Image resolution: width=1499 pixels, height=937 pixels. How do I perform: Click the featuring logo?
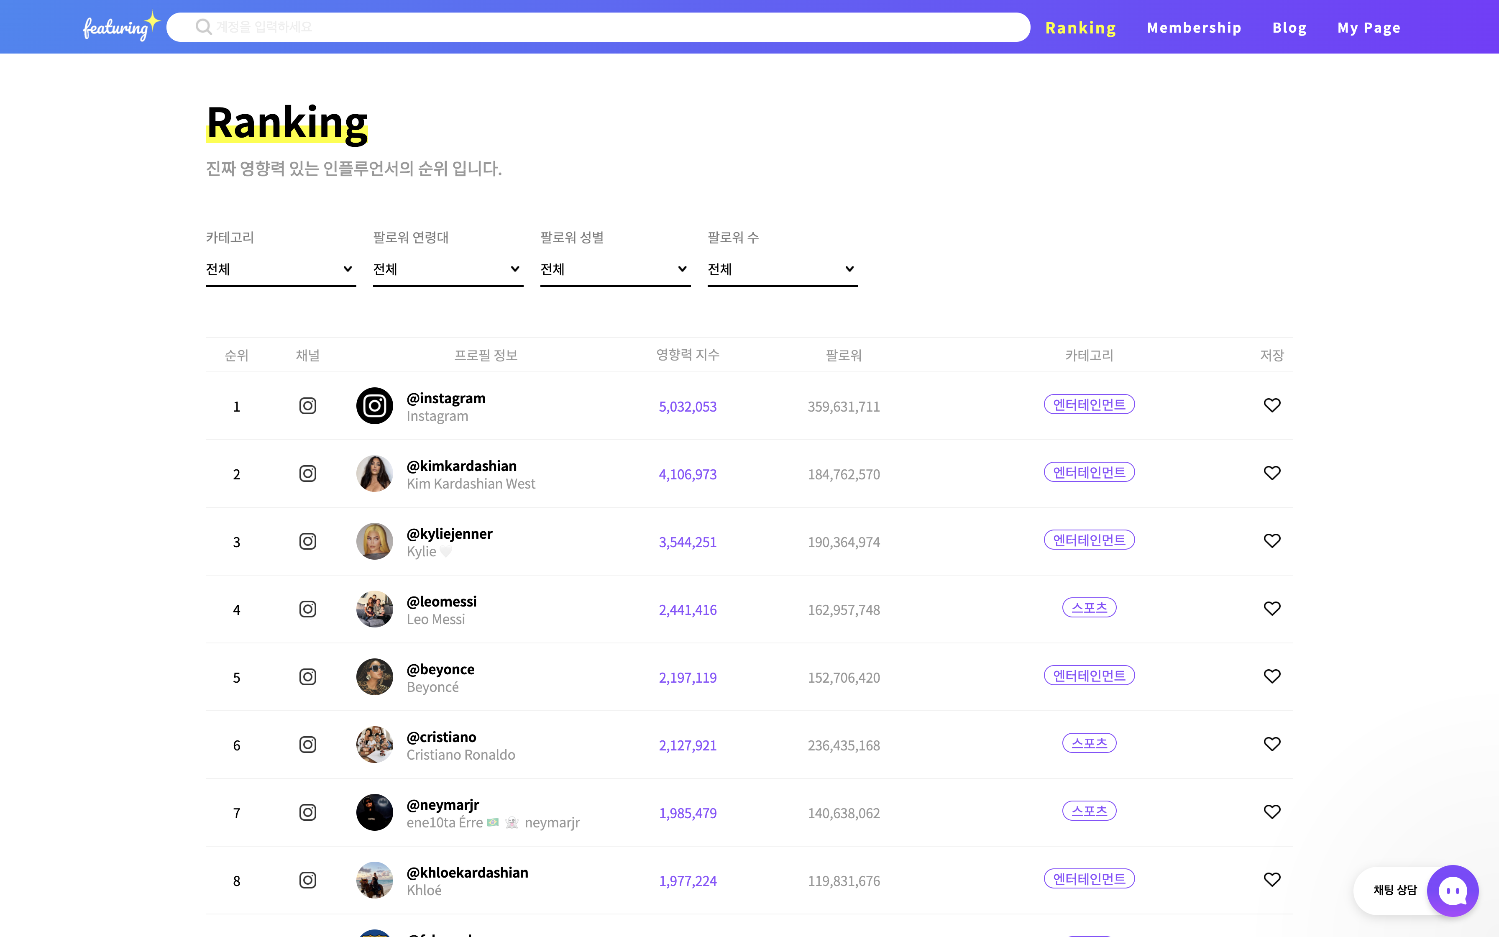[121, 27]
